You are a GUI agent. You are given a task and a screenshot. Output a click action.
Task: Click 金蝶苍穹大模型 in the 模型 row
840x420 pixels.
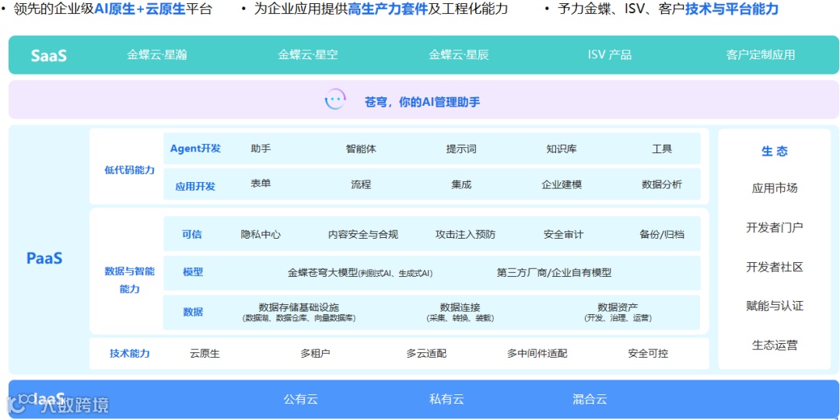point(323,273)
